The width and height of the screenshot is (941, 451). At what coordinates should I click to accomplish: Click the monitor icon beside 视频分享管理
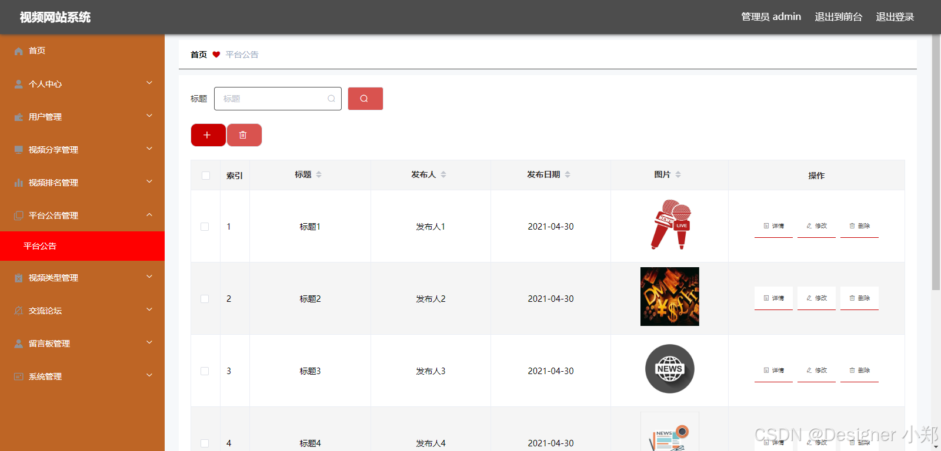click(19, 150)
